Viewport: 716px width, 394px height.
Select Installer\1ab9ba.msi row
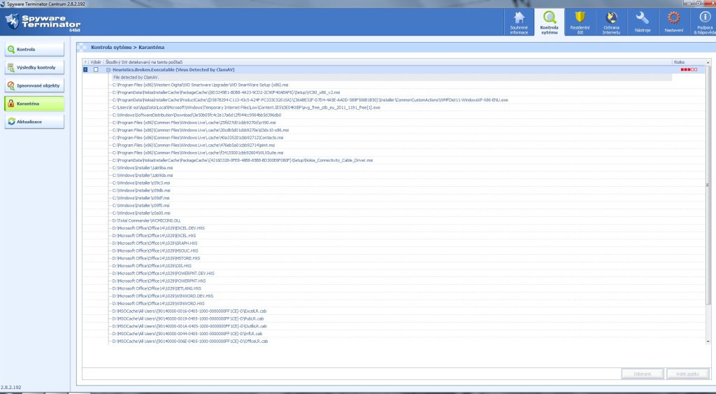(143, 168)
